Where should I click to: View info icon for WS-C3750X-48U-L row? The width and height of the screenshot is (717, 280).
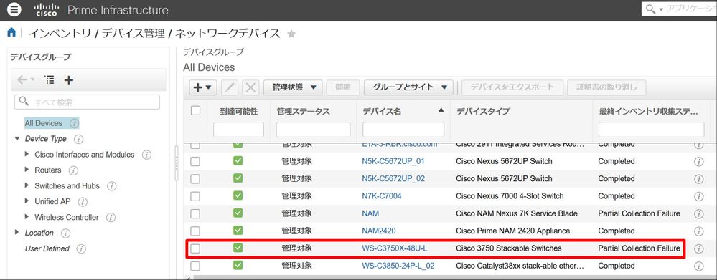tap(698, 248)
